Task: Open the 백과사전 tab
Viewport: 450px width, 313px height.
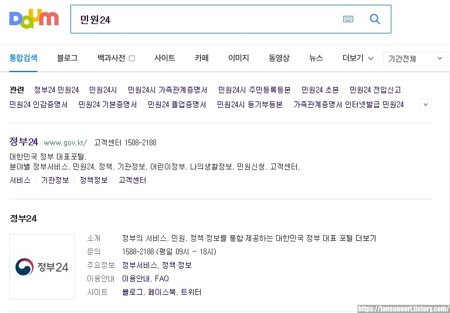Action: [111, 58]
